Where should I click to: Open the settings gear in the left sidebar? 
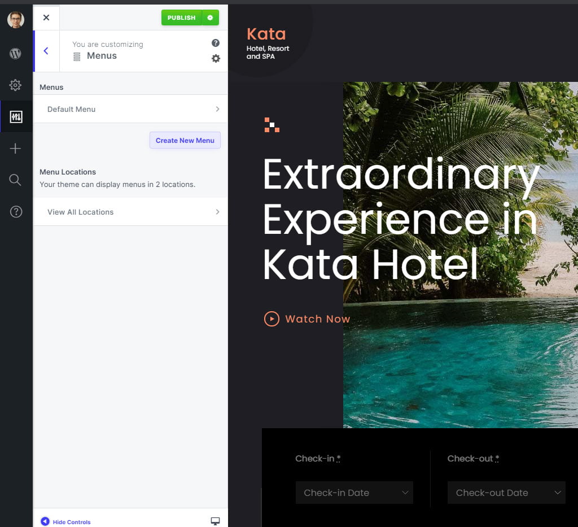(15, 85)
